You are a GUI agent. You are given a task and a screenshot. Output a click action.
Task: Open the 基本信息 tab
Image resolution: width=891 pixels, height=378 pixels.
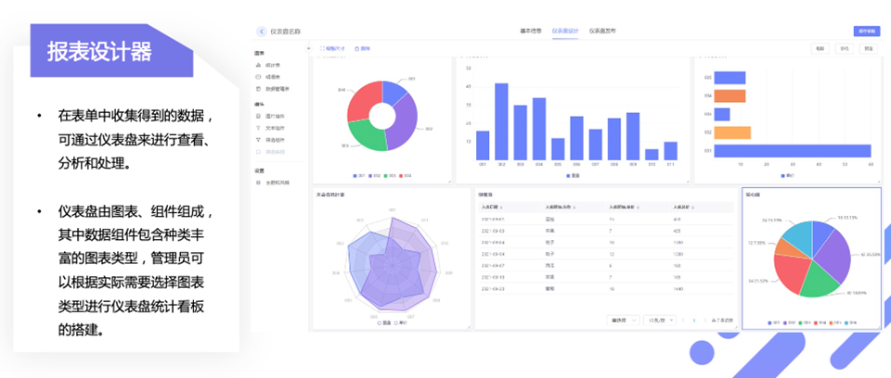[x=531, y=31]
